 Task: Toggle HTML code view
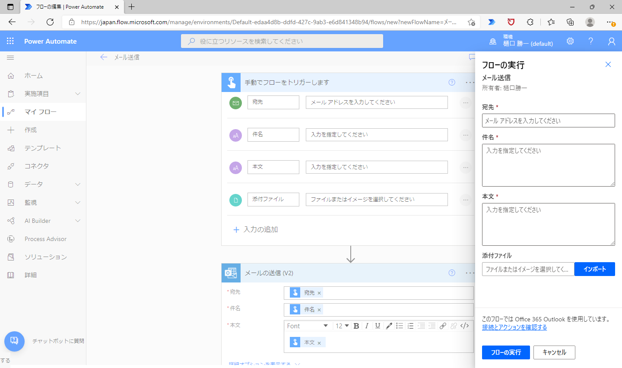coord(464,326)
